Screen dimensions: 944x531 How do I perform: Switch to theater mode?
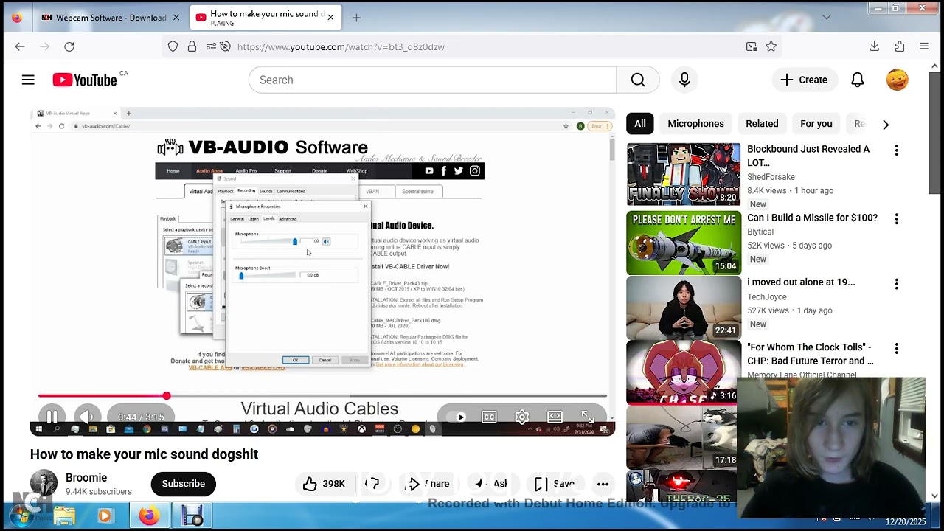click(555, 417)
